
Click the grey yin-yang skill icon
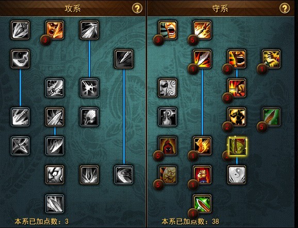237,175
